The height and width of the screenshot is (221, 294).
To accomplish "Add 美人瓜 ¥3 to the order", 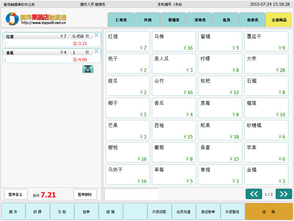I will pyautogui.click(x=174, y=63).
